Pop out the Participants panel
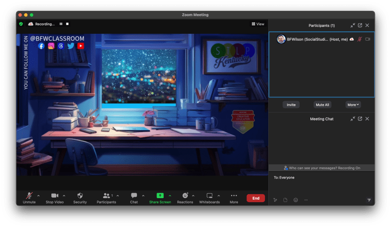Screen dimensions: 391x227 pos(360,25)
